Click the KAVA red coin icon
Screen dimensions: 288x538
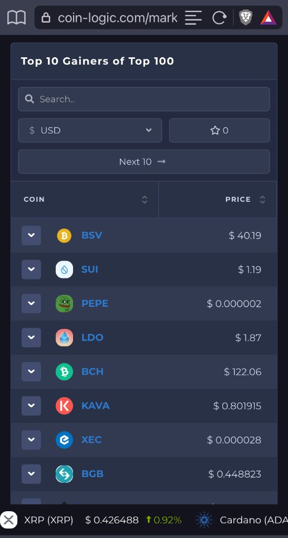click(x=64, y=406)
